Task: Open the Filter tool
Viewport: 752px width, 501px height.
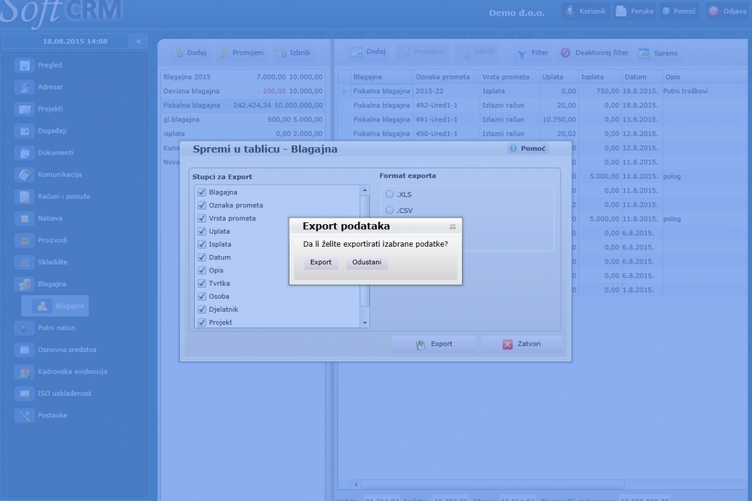Action: tap(532, 53)
